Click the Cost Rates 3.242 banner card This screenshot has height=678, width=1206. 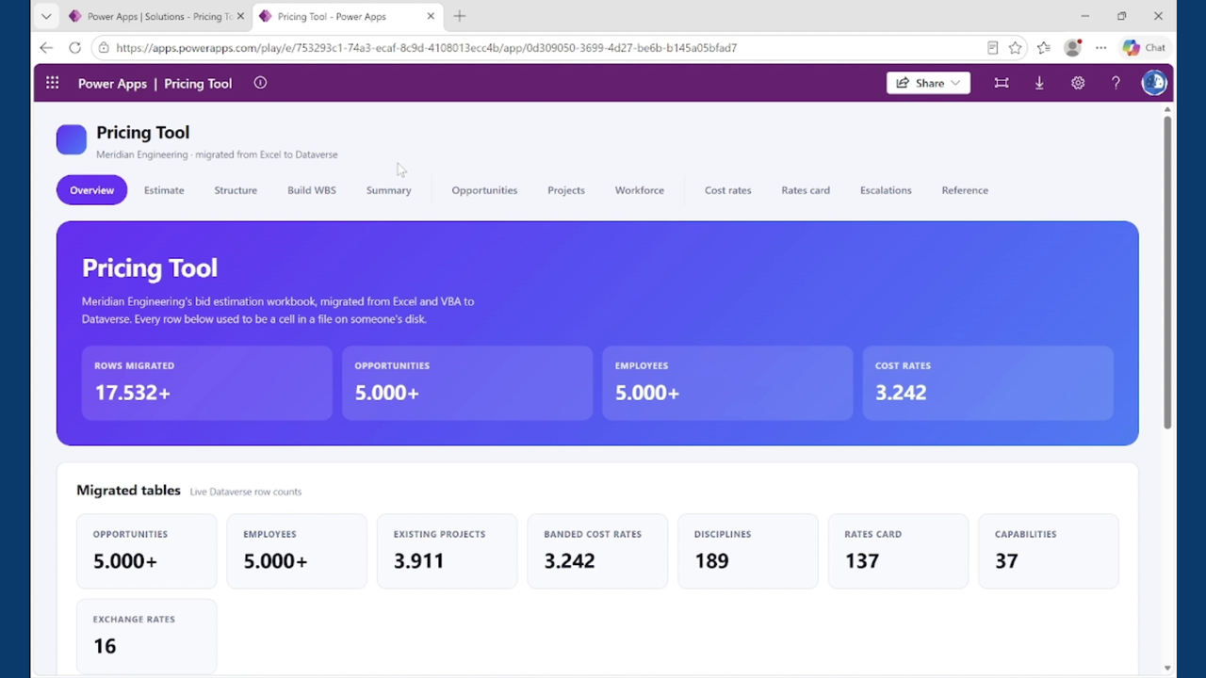pos(987,382)
